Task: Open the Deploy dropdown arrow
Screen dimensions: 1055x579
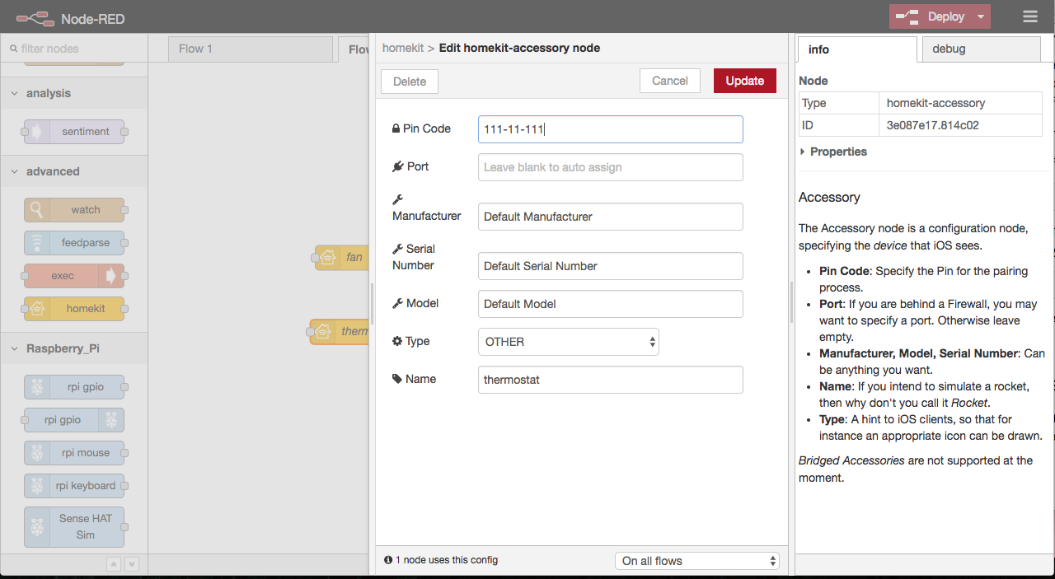Action: [x=980, y=16]
